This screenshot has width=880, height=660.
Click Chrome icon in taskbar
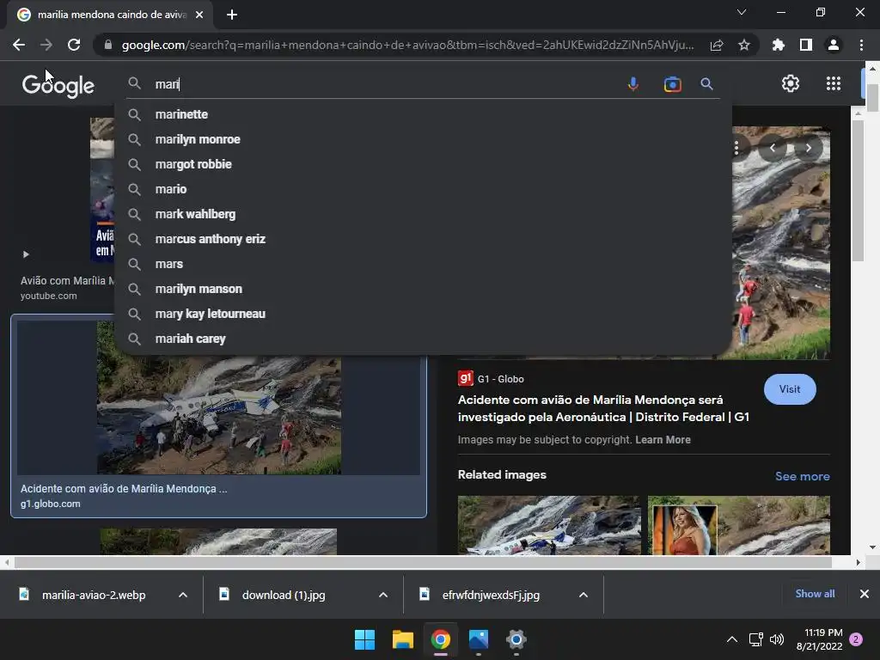(441, 639)
